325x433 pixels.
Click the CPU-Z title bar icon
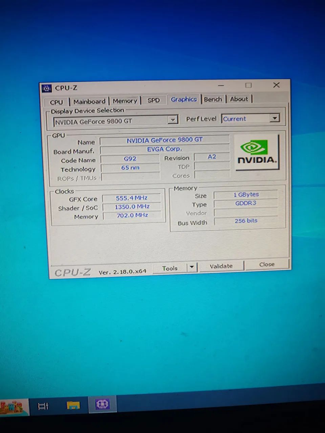tap(46, 88)
